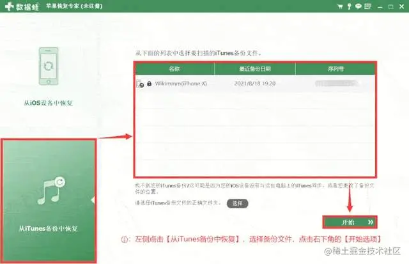Click the double chevron on 开始 button
This screenshot has width=409, height=264.
point(371,222)
